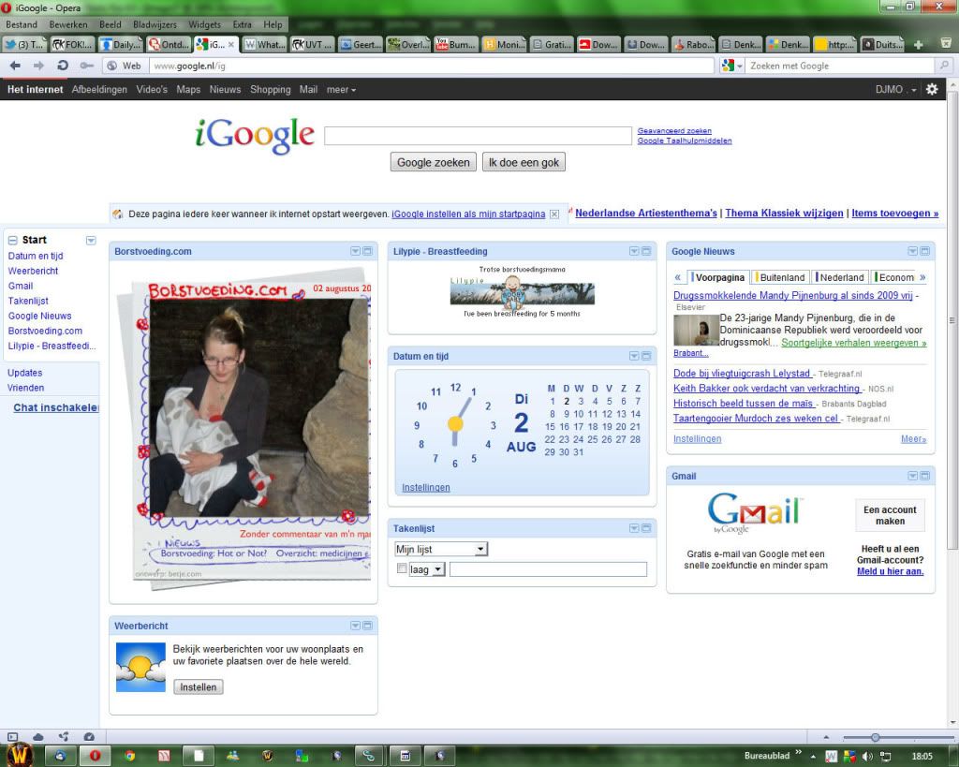Open the Chat inschakelen link
The height and width of the screenshot is (767, 959).
point(55,407)
